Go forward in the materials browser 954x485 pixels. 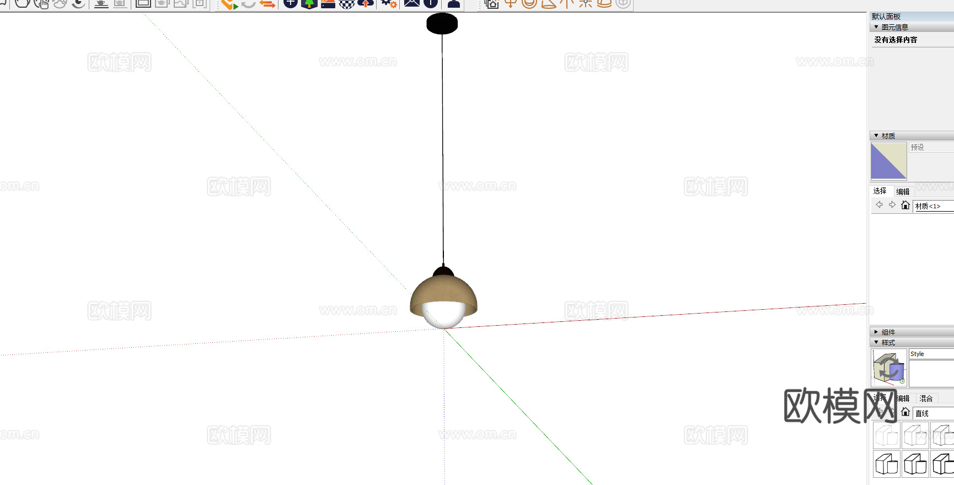tap(892, 205)
